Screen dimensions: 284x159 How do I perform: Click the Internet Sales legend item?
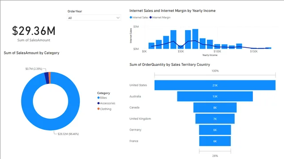[x=139, y=18]
